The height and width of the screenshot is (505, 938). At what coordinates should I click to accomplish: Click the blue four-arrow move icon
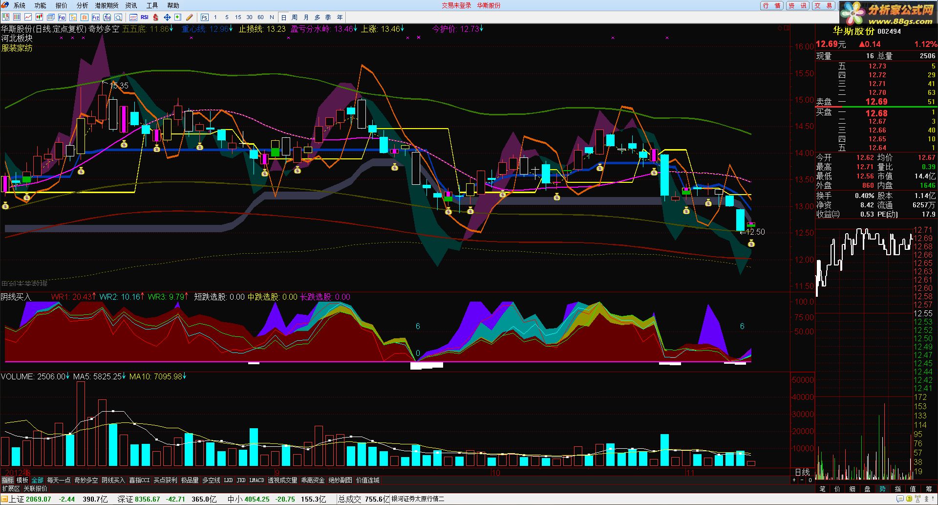coord(167,17)
